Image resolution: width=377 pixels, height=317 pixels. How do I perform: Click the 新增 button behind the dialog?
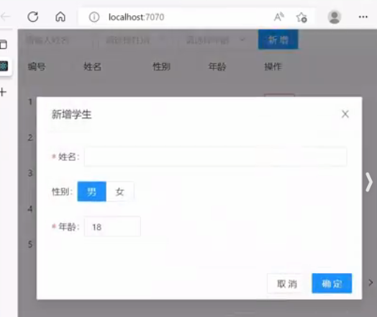tap(278, 40)
